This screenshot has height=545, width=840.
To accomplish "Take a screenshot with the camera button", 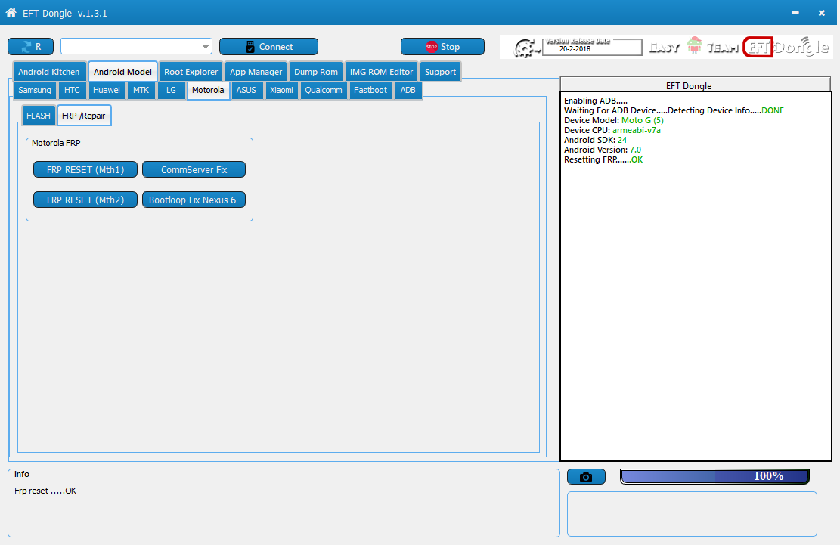I will pyautogui.click(x=586, y=476).
